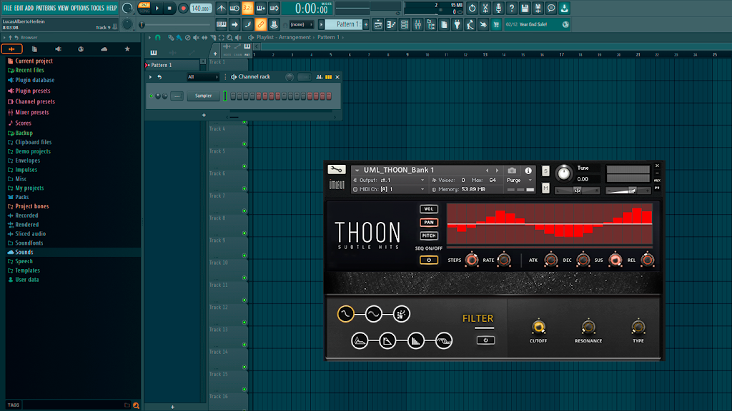The image size is (732, 411).
Task: Open the playlist view button
Action: click(379, 25)
